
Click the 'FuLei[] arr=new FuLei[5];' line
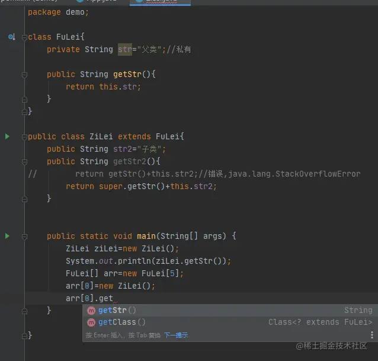124,273
